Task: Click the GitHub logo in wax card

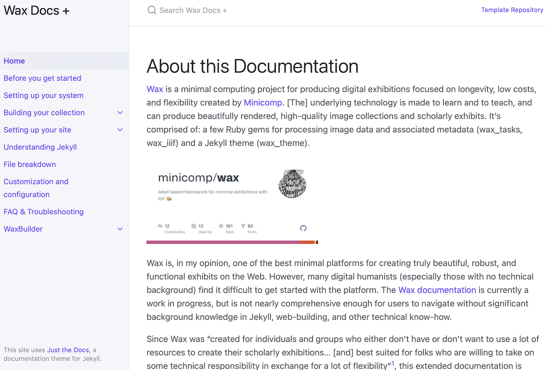Action: (x=303, y=228)
